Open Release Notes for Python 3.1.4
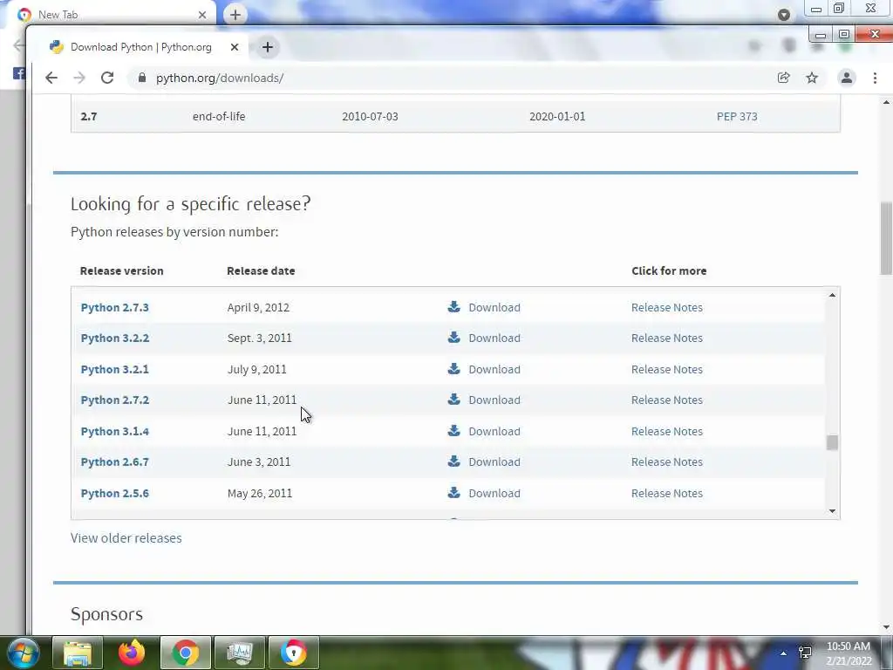Viewport: 893px width, 670px height. (667, 432)
